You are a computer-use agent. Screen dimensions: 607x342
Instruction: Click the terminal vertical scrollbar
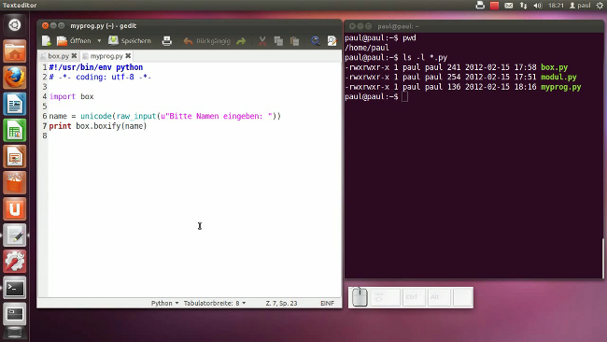(x=602, y=258)
